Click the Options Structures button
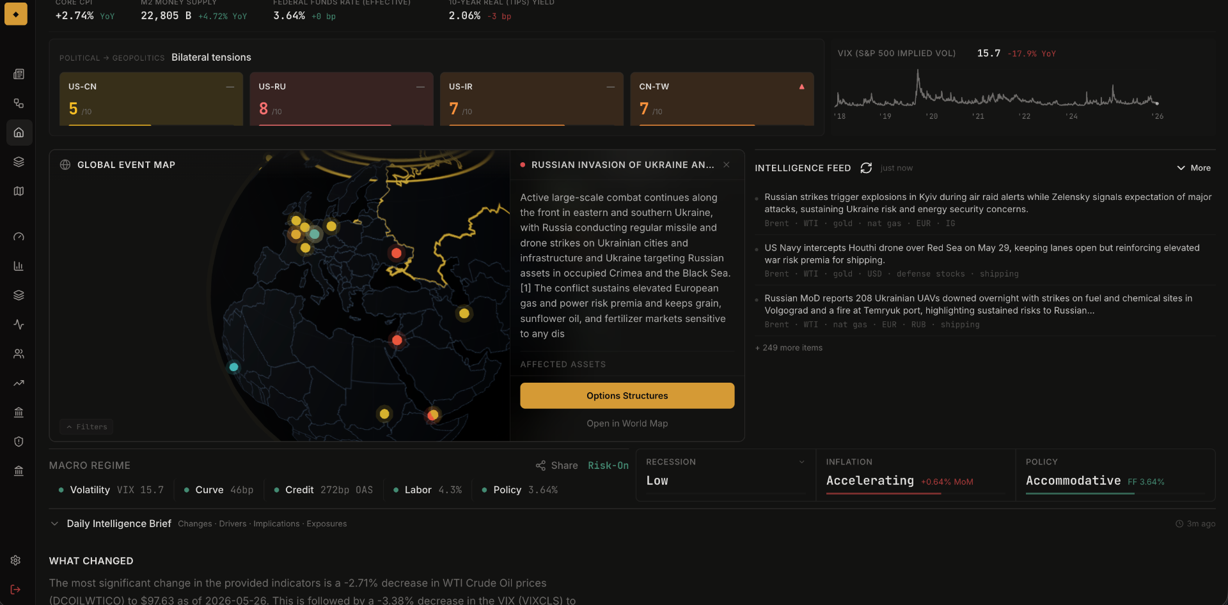Viewport: 1228px width, 605px height. pyautogui.click(x=627, y=396)
